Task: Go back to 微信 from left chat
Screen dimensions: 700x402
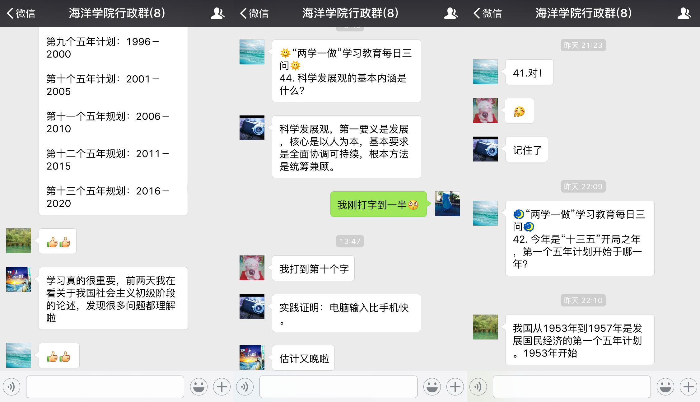Action: pyautogui.click(x=21, y=13)
